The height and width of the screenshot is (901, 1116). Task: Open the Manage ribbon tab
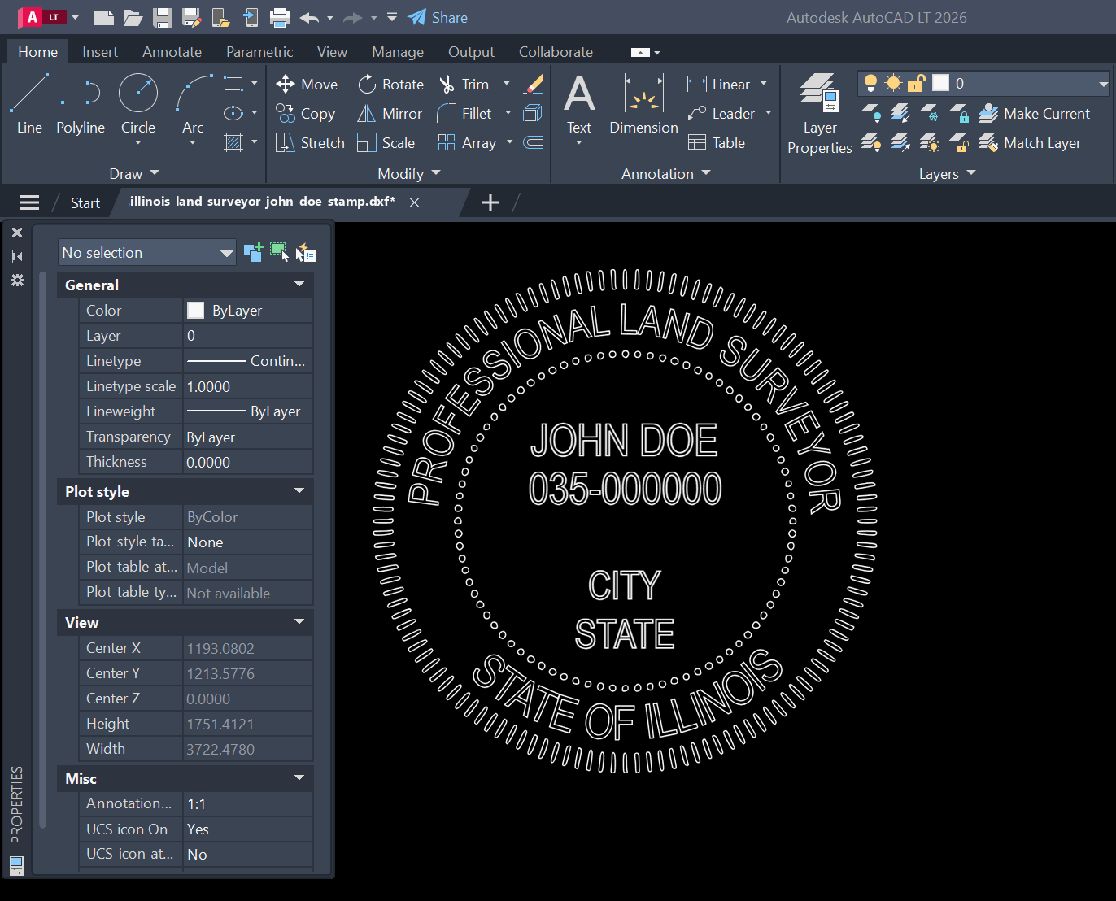398,51
